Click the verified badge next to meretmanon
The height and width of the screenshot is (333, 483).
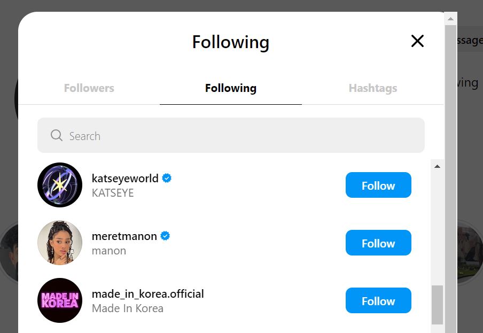pos(165,236)
